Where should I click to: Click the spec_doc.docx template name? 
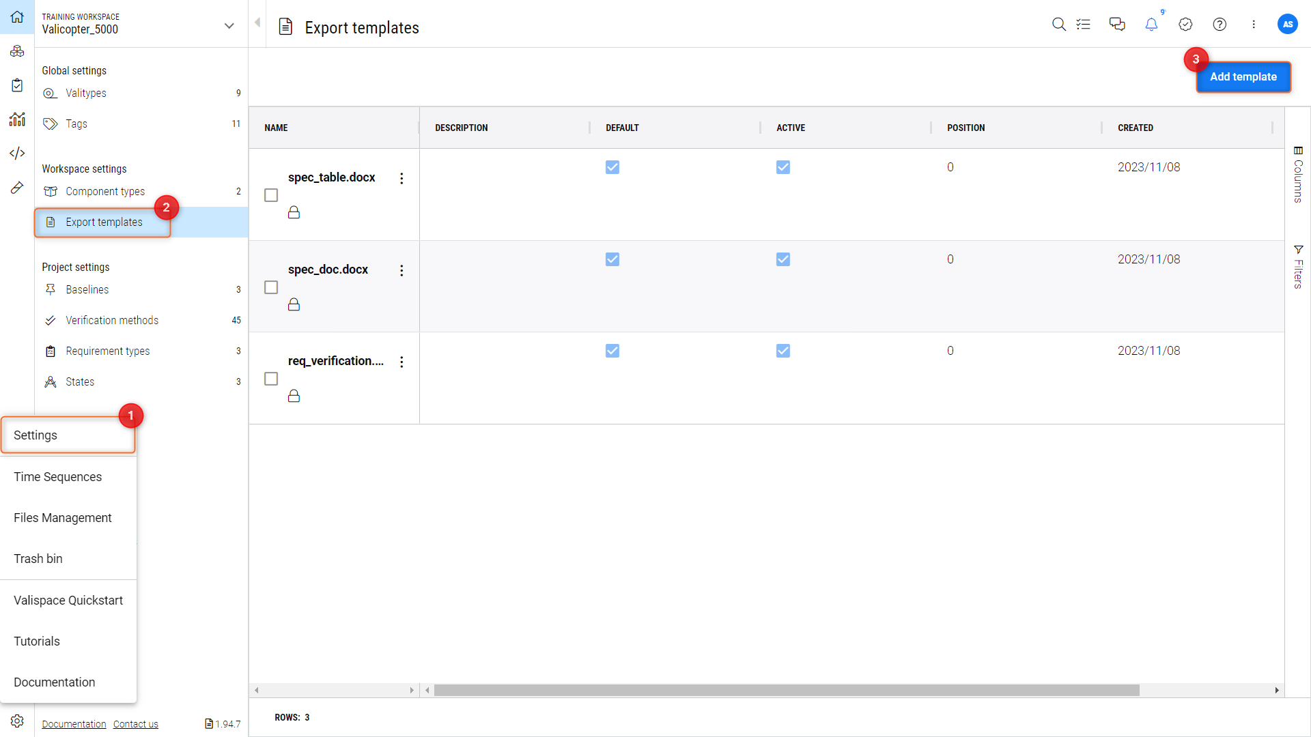[328, 270]
